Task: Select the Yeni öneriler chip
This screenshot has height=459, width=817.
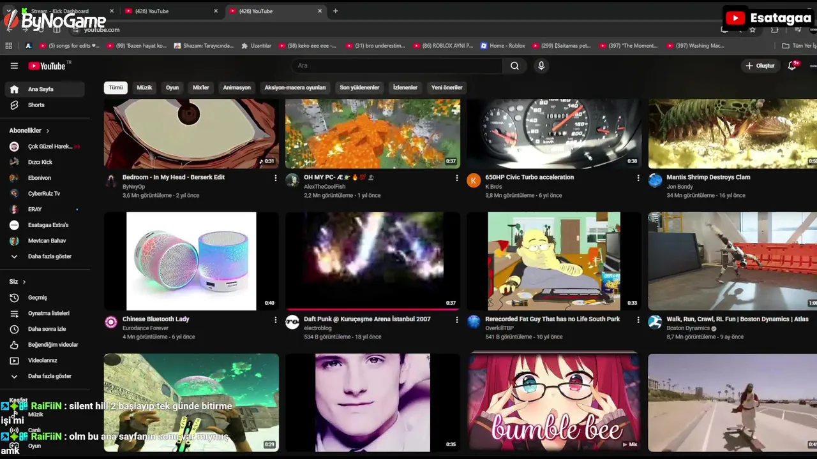Action: (447, 87)
